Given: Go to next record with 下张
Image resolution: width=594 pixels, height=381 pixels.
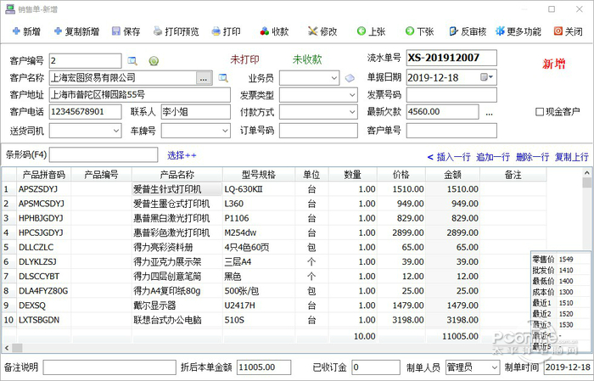Looking at the screenshot, I should coord(408,31).
